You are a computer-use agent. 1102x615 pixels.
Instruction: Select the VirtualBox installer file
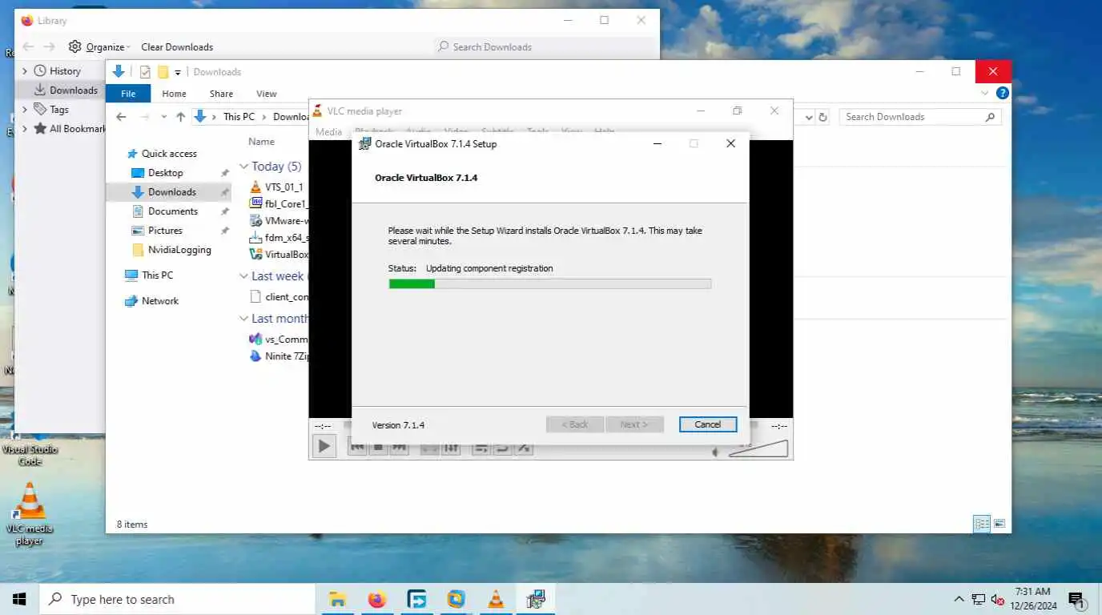279,255
